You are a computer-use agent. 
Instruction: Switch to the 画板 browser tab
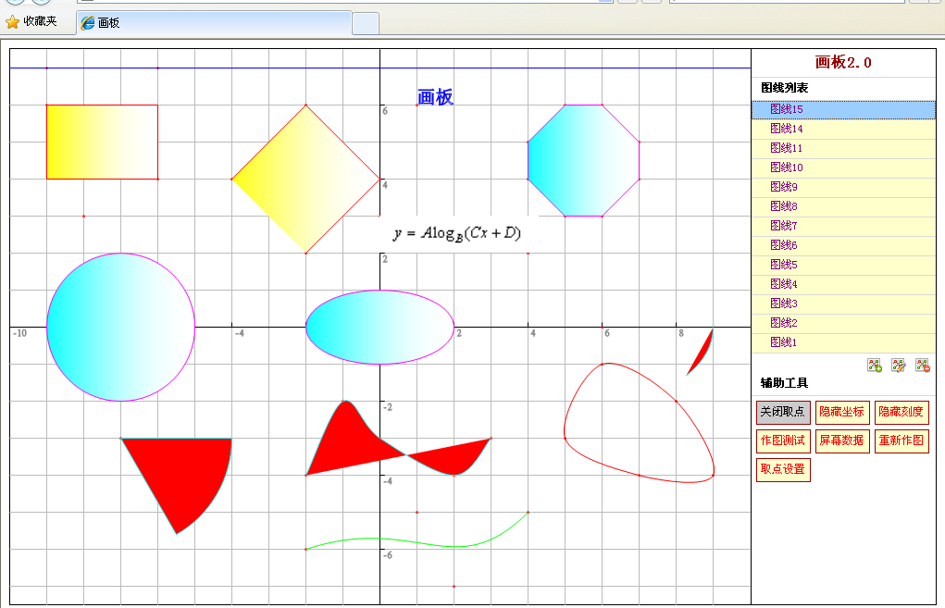pos(213,22)
